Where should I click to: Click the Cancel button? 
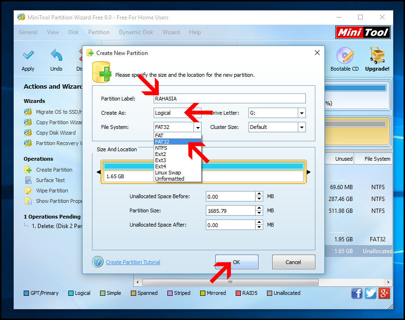click(x=294, y=262)
